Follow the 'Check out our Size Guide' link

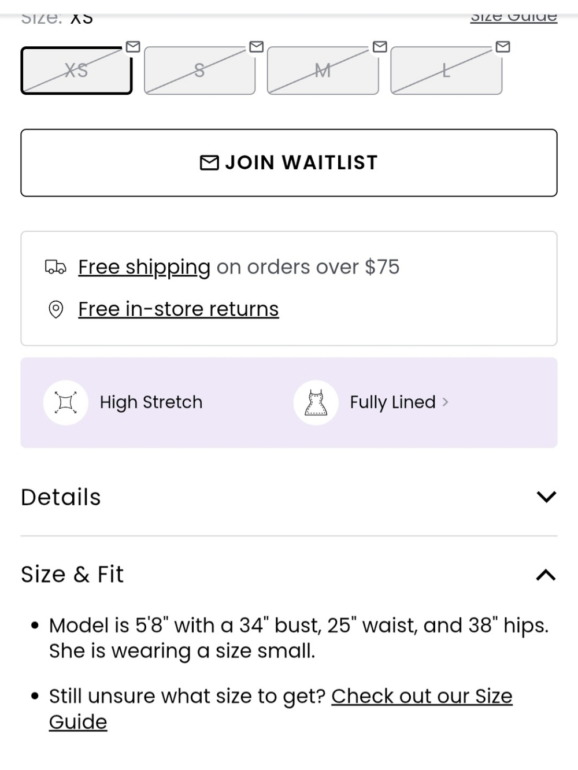[421, 697]
